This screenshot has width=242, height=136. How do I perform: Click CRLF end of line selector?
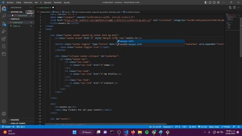tap(185, 127)
